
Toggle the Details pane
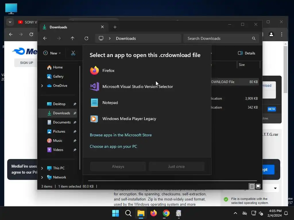coord(247,53)
